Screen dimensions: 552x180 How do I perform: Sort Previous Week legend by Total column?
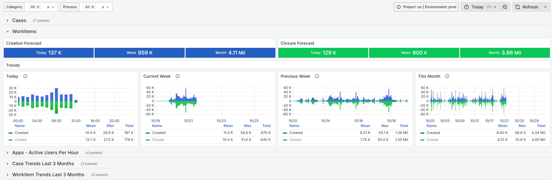coord(404,126)
